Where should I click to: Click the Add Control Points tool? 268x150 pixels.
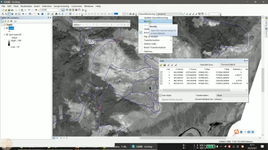pyautogui.click(x=184, y=14)
